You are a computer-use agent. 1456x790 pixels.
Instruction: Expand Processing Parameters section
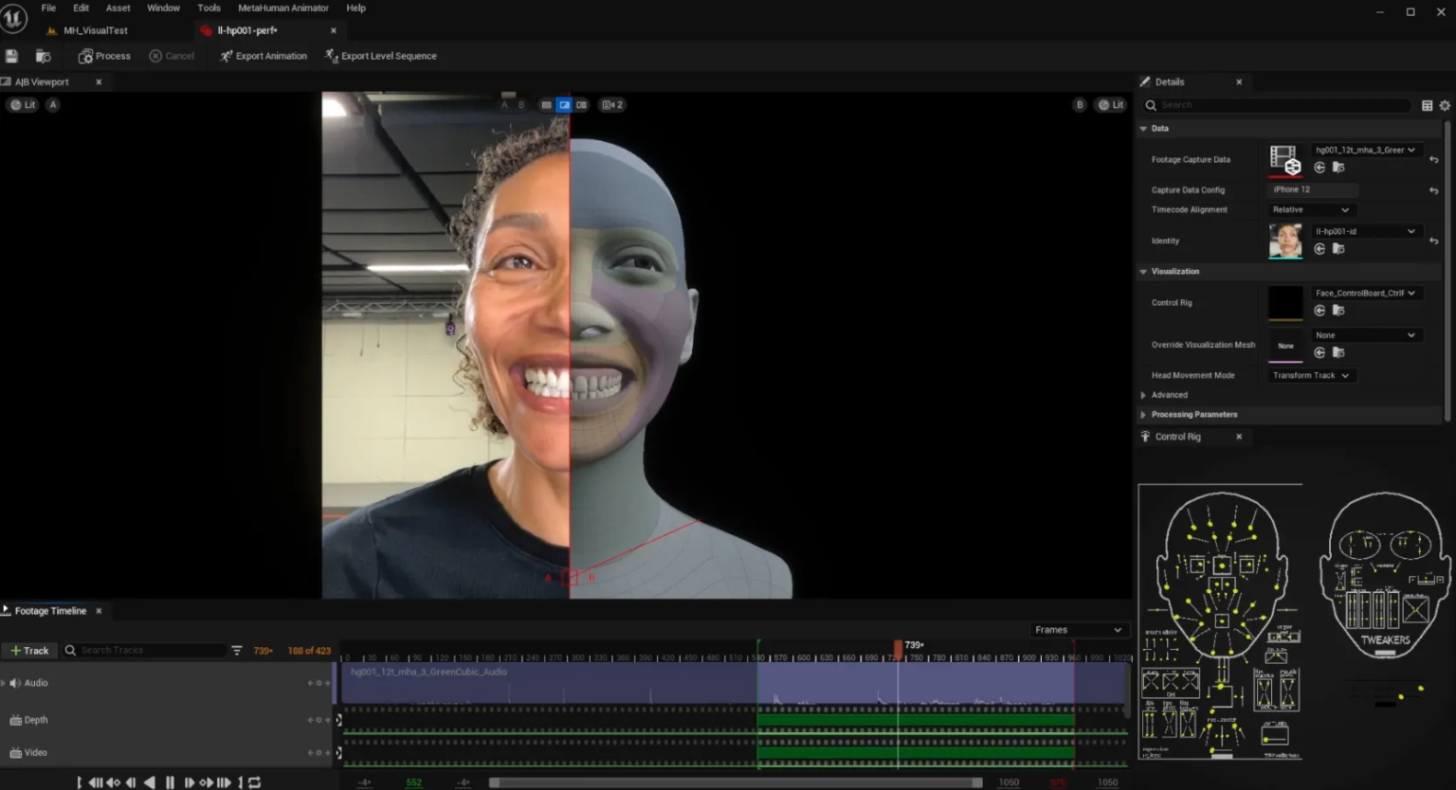[1143, 415]
